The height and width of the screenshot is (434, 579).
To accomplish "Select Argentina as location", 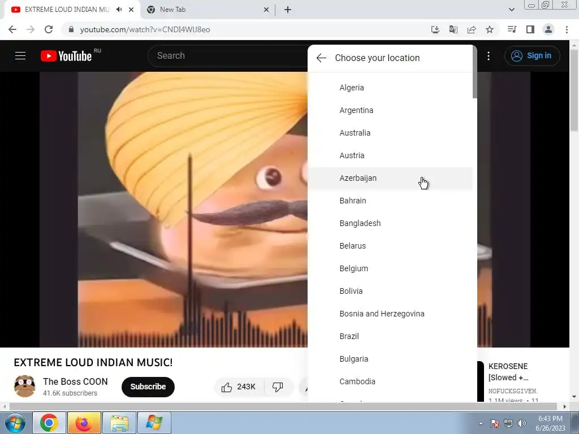I will tap(390, 110).
